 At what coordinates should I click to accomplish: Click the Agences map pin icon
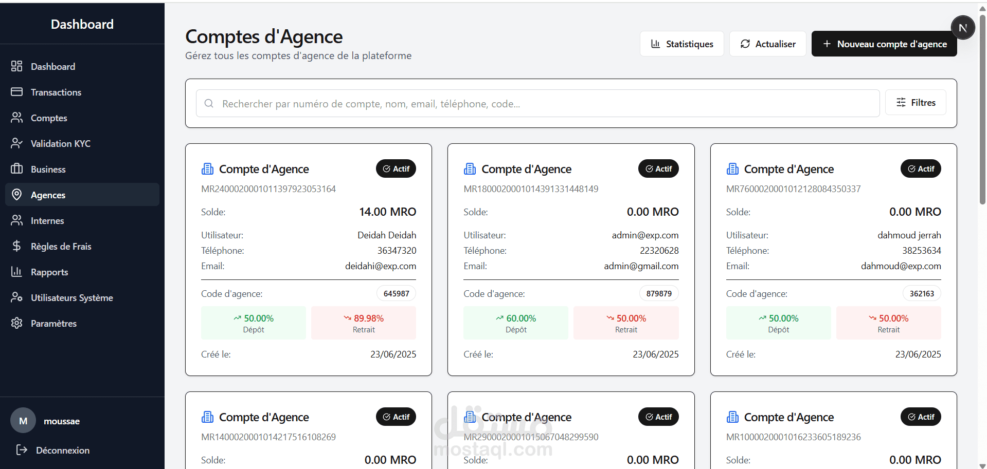point(17,195)
